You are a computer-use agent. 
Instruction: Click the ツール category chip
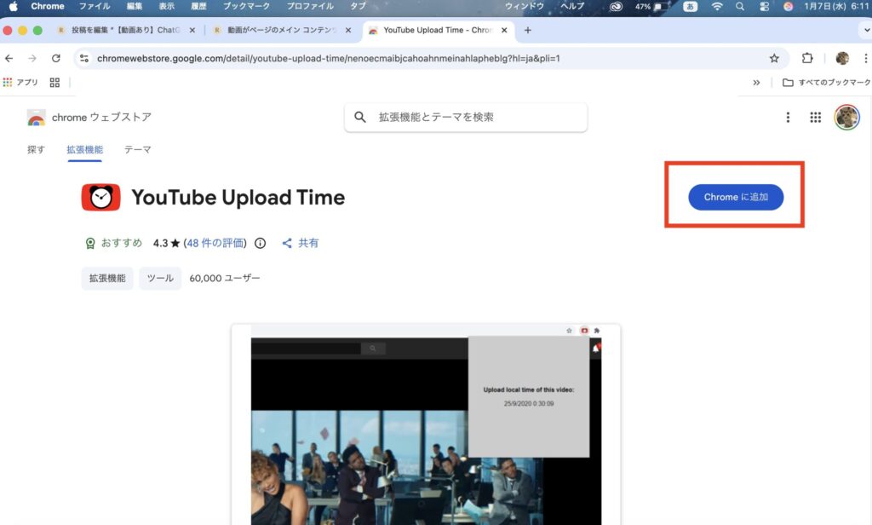coord(160,279)
